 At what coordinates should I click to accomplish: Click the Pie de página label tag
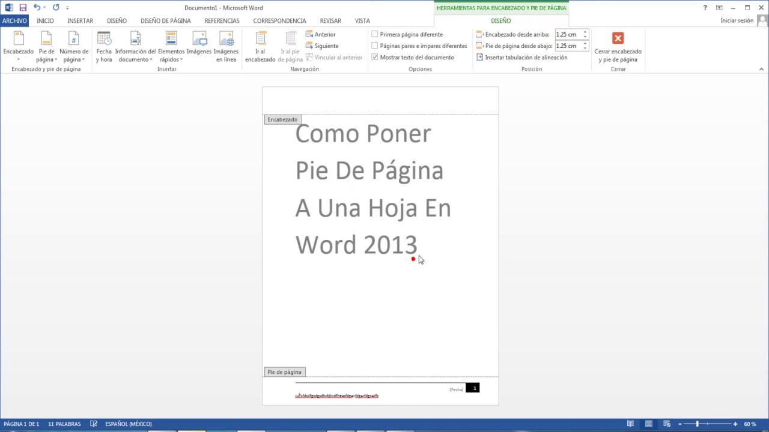tap(285, 372)
